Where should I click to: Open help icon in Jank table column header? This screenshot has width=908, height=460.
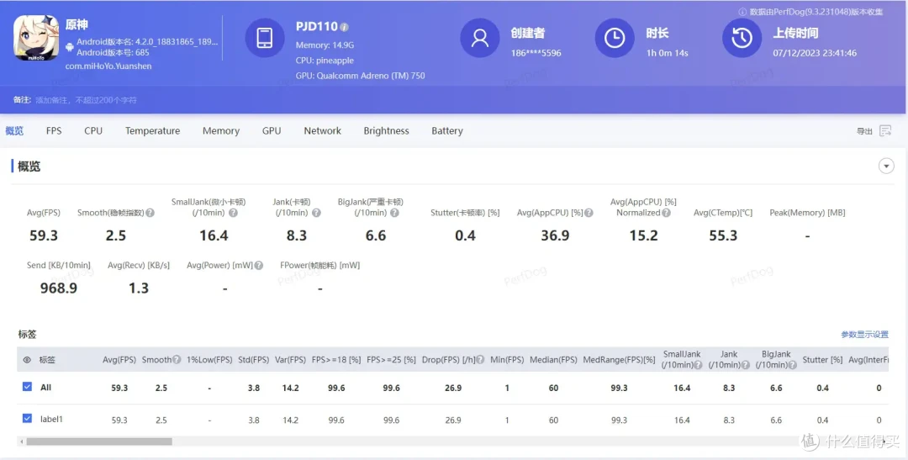click(x=745, y=365)
